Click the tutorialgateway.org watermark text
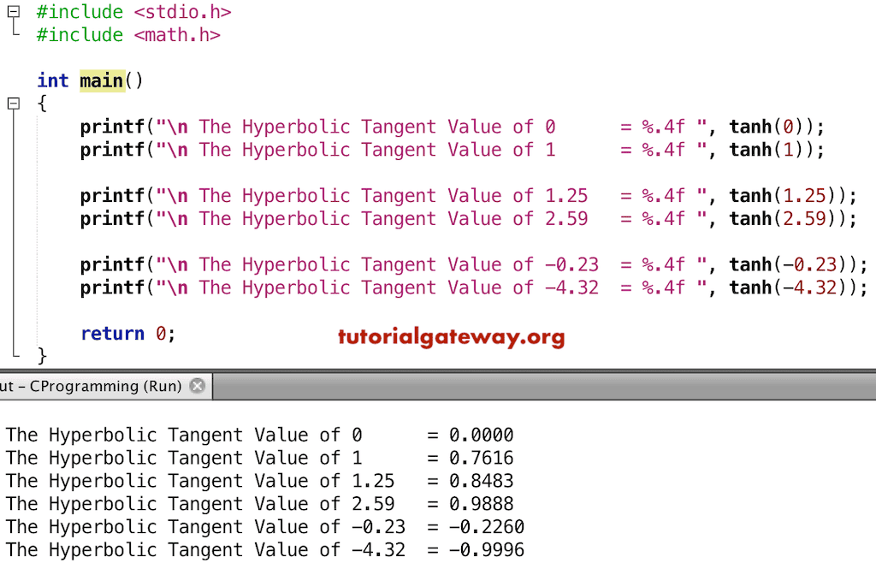 [x=451, y=337]
